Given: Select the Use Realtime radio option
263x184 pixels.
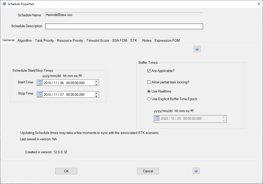Looking at the screenshot, I should pyautogui.click(x=149, y=91).
